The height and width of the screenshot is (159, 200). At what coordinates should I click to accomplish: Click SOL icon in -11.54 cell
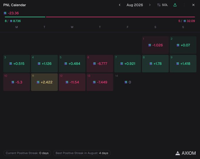click(x=67, y=82)
